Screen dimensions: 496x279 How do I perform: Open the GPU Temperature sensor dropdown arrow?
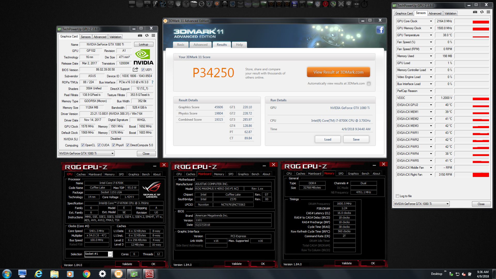pos(431,35)
